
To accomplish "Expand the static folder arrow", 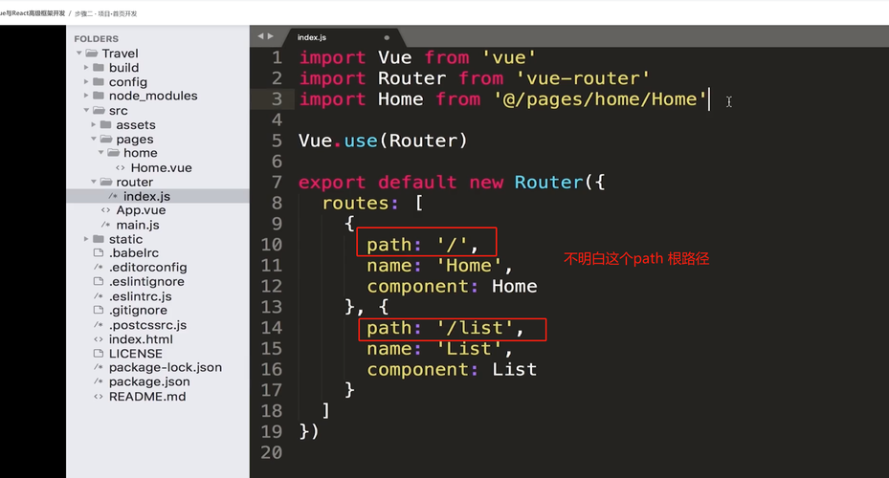I will [86, 239].
